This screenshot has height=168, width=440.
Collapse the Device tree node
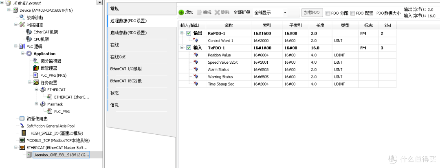coord(9,10)
